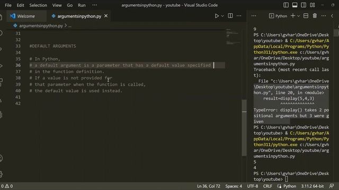This screenshot has height=190, width=339.
Task: Click the terminal scrollbar thumb
Action: click(x=336, y=33)
